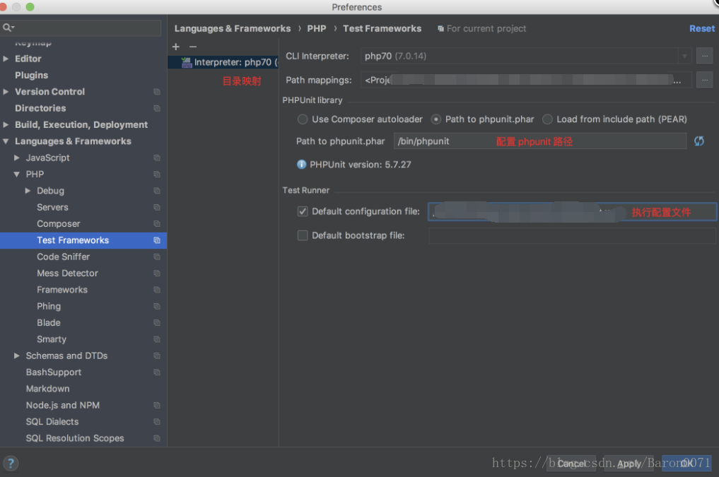Uncheck Default configuration file
This screenshot has width=719, height=477.
click(x=303, y=211)
